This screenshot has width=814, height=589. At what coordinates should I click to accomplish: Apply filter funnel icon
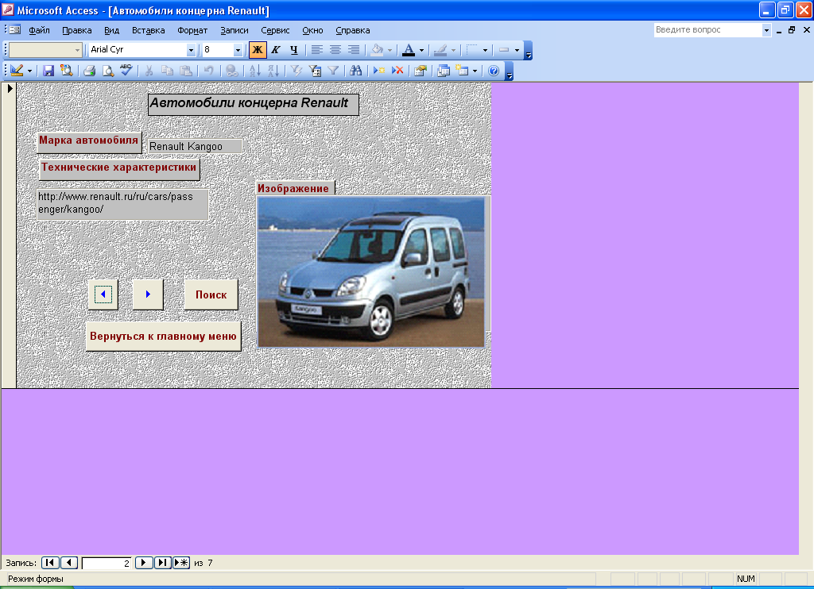(x=333, y=71)
